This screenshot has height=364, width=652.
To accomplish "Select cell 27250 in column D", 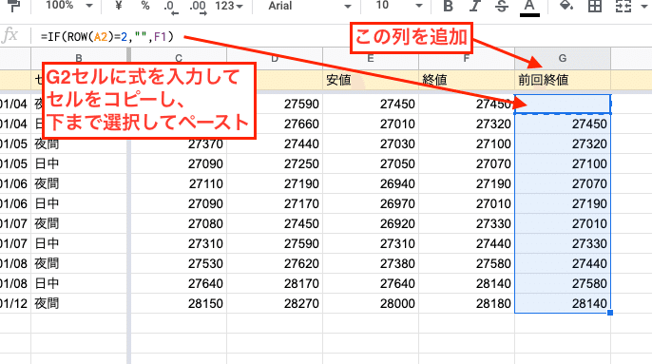I will pos(275,163).
